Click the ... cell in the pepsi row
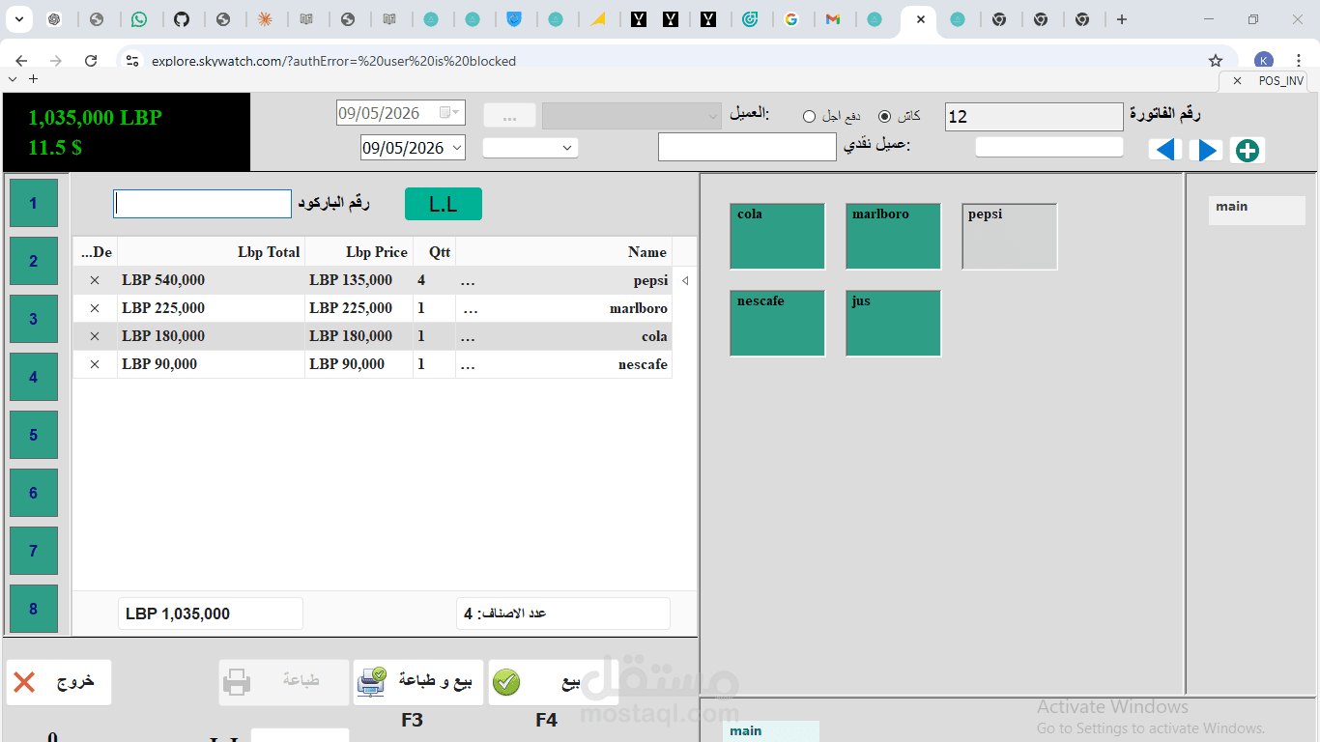 (469, 281)
